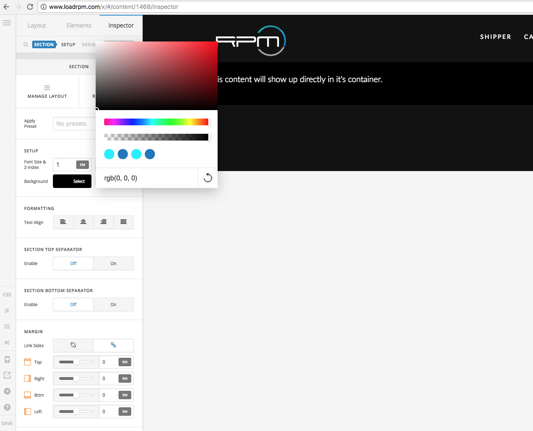Click the SHIPPER navigation link

pyautogui.click(x=495, y=37)
